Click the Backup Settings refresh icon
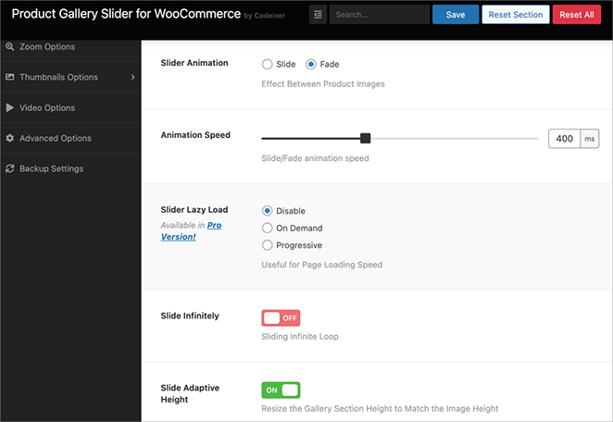Viewport: 613px width, 422px height. pyautogui.click(x=10, y=169)
